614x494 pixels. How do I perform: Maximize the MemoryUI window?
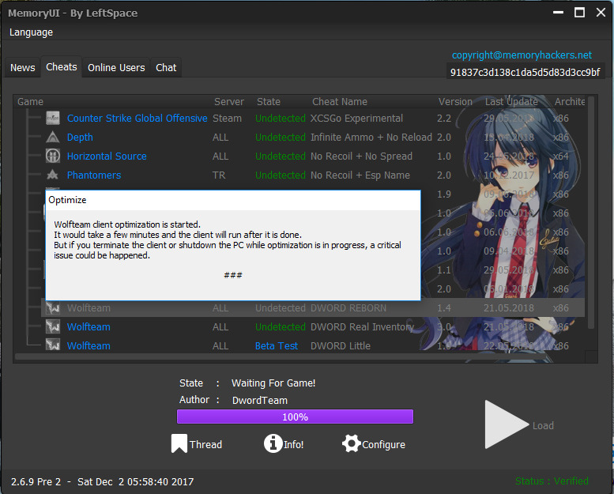[x=579, y=13]
